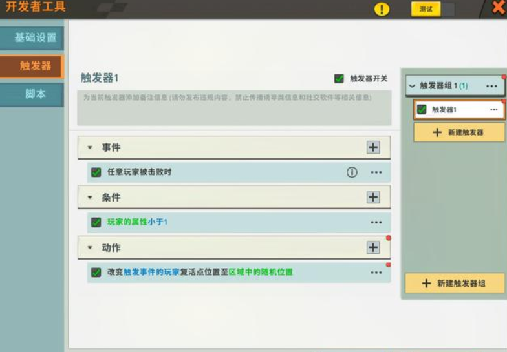Open the 脚本 tab

[x=35, y=94]
